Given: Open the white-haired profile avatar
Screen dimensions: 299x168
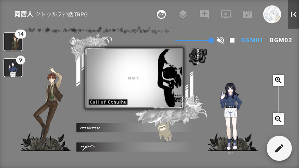Looking at the screenshot, I should point(272,14).
